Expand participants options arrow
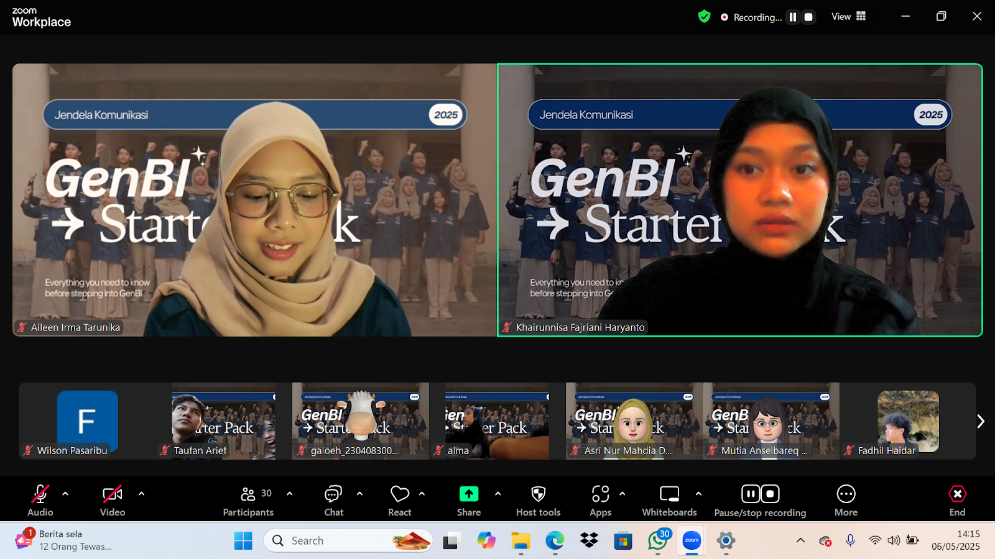Image resolution: width=995 pixels, height=559 pixels. click(289, 494)
